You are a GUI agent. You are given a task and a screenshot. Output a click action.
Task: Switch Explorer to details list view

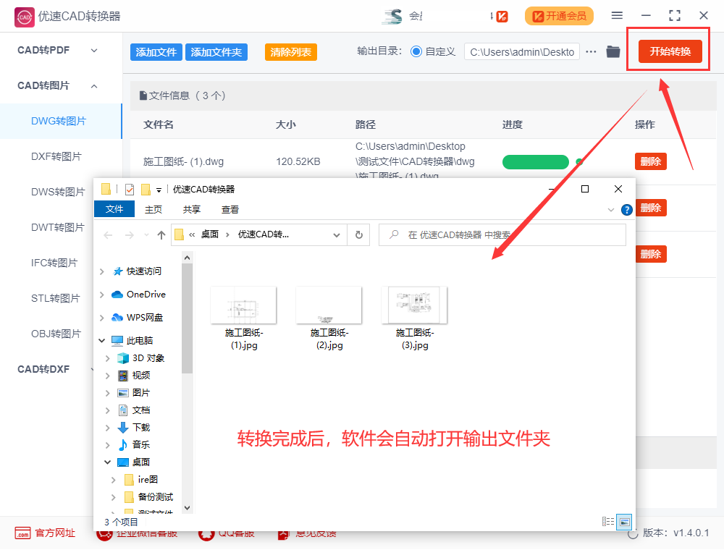click(x=608, y=521)
